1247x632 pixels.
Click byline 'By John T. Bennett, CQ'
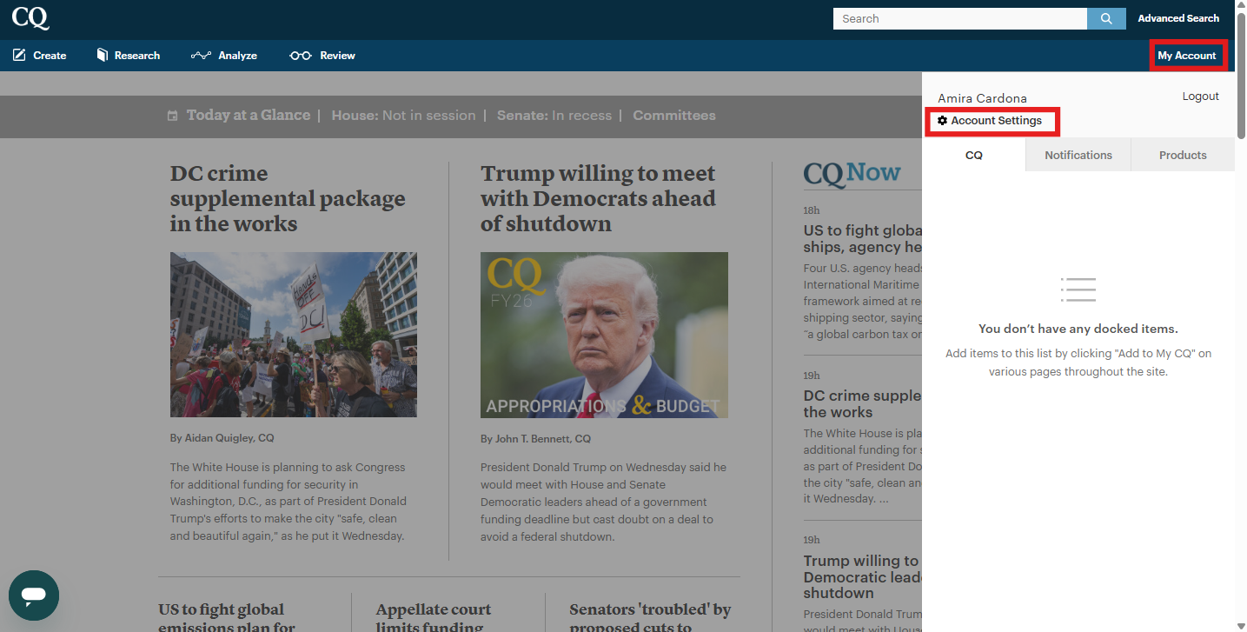(535, 438)
